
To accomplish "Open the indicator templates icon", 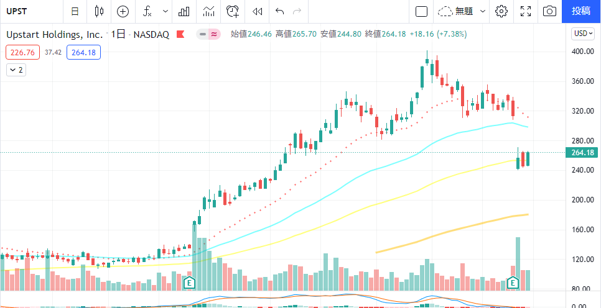I will 209,11.
